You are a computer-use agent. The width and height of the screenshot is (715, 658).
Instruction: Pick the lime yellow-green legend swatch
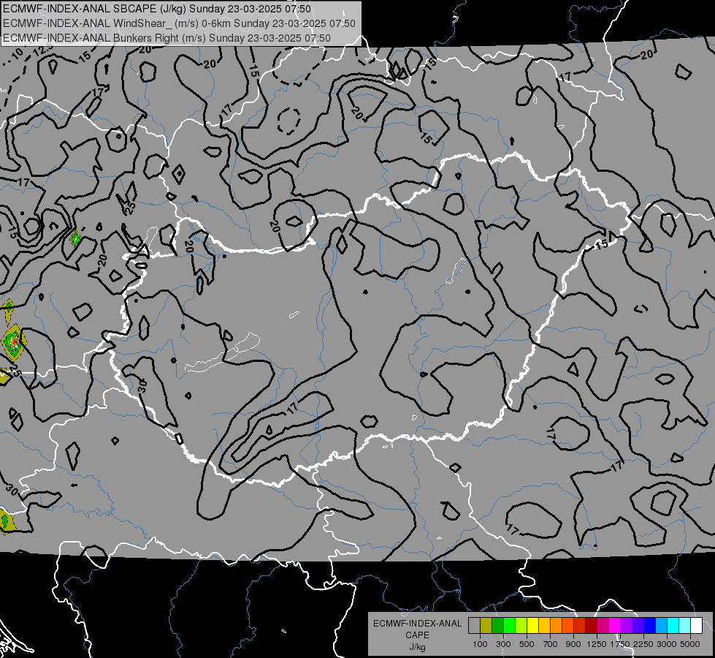521,625
